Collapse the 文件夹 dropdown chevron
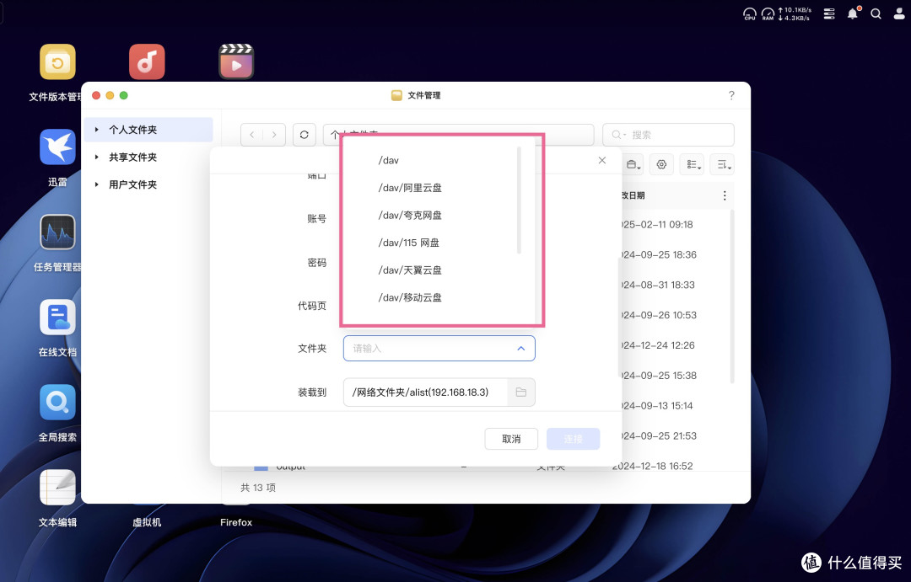 521,349
